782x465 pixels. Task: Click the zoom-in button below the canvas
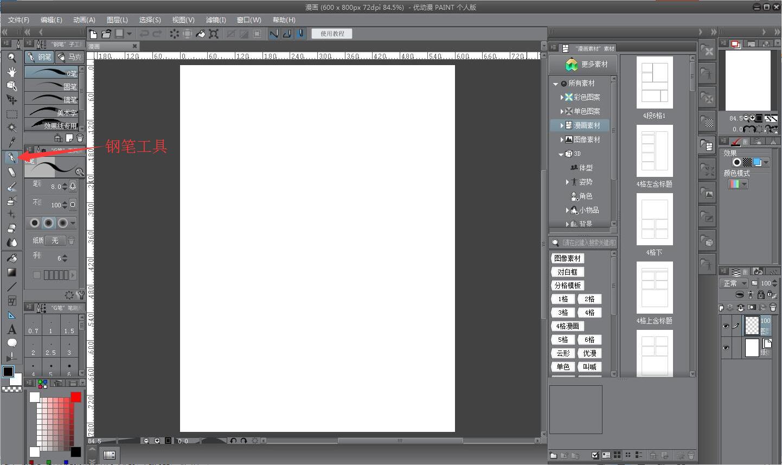[x=157, y=441]
